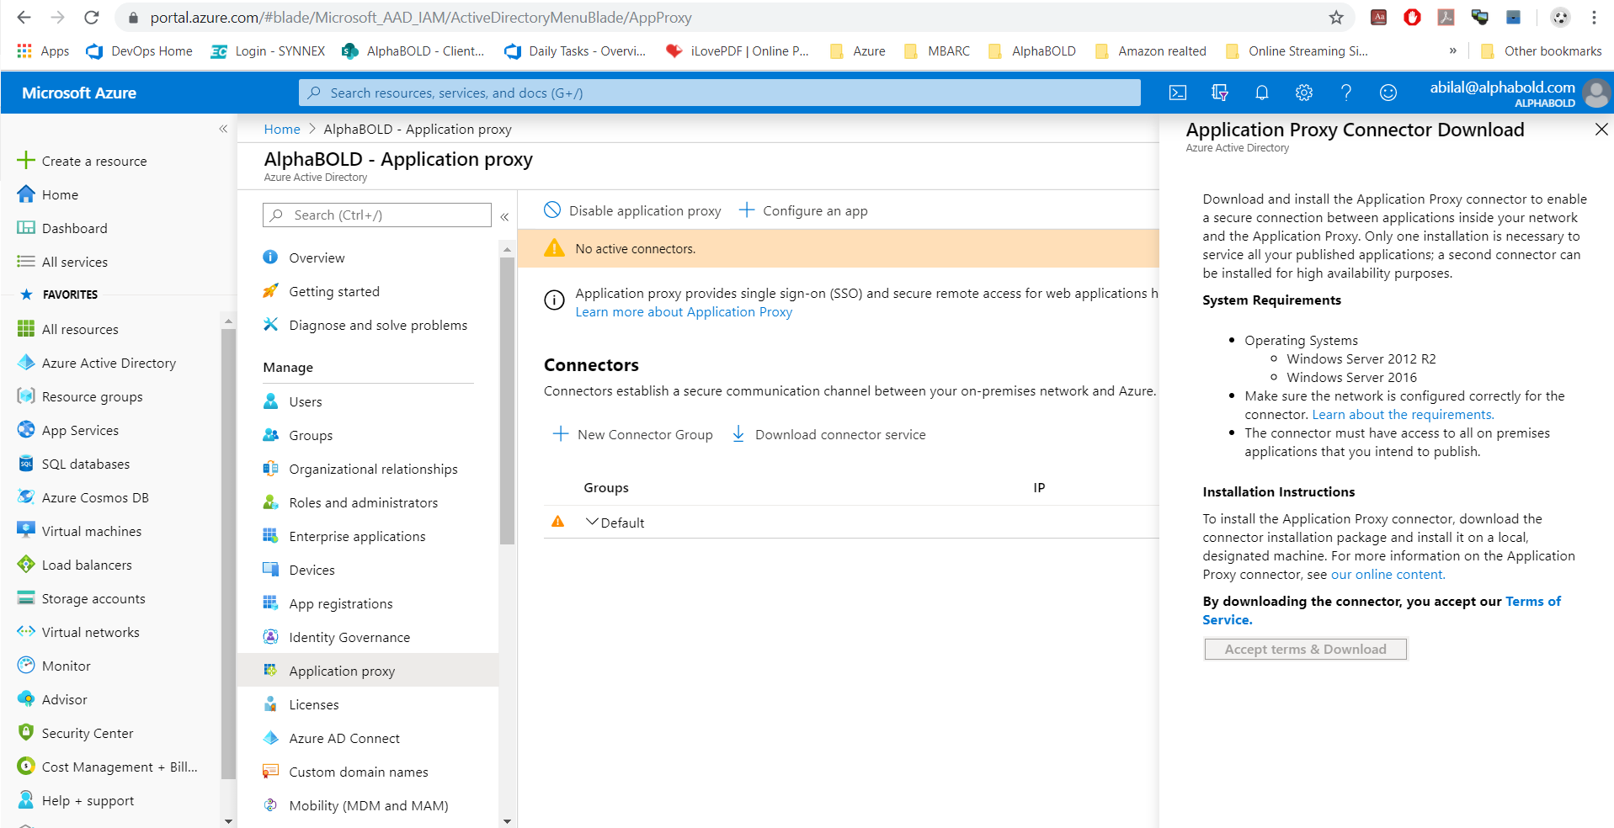Send feedback via smiley icon

[1388, 93]
